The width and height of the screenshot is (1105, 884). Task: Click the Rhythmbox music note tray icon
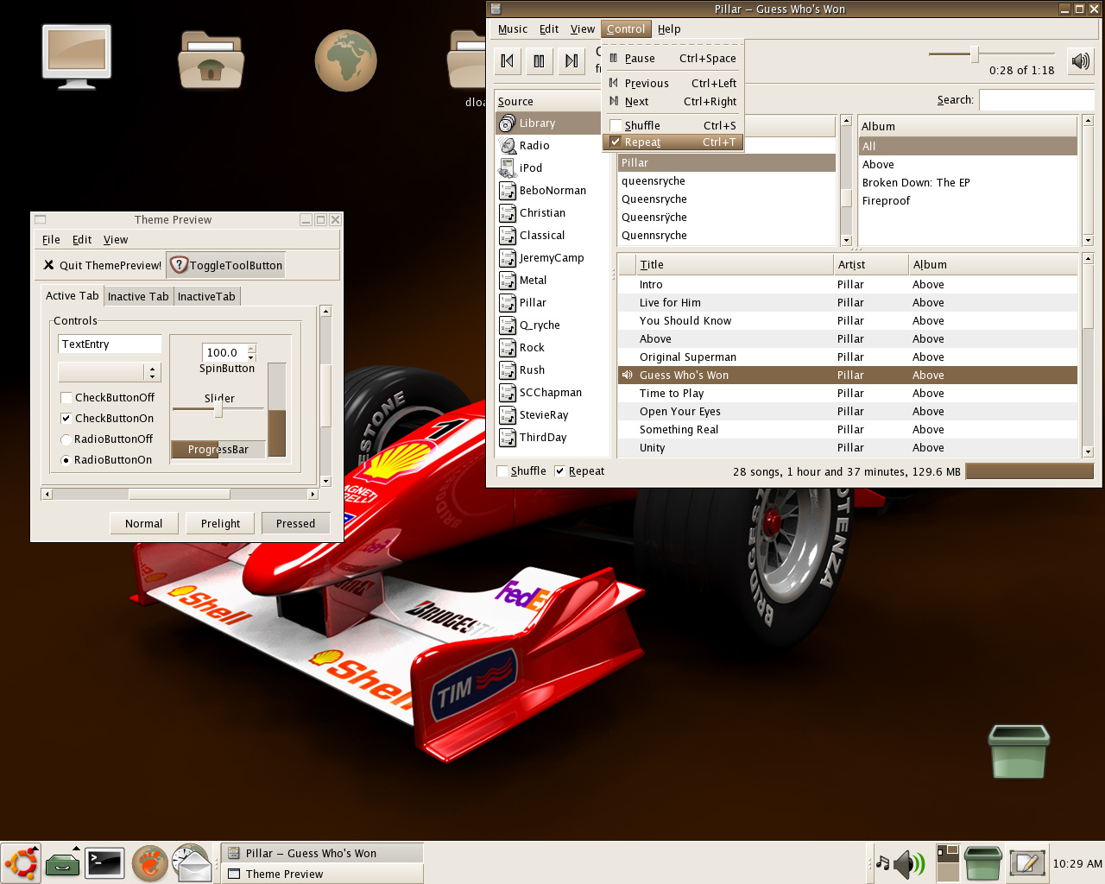click(882, 862)
